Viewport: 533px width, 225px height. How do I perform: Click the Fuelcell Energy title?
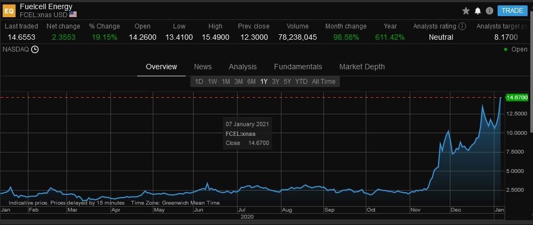point(46,6)
